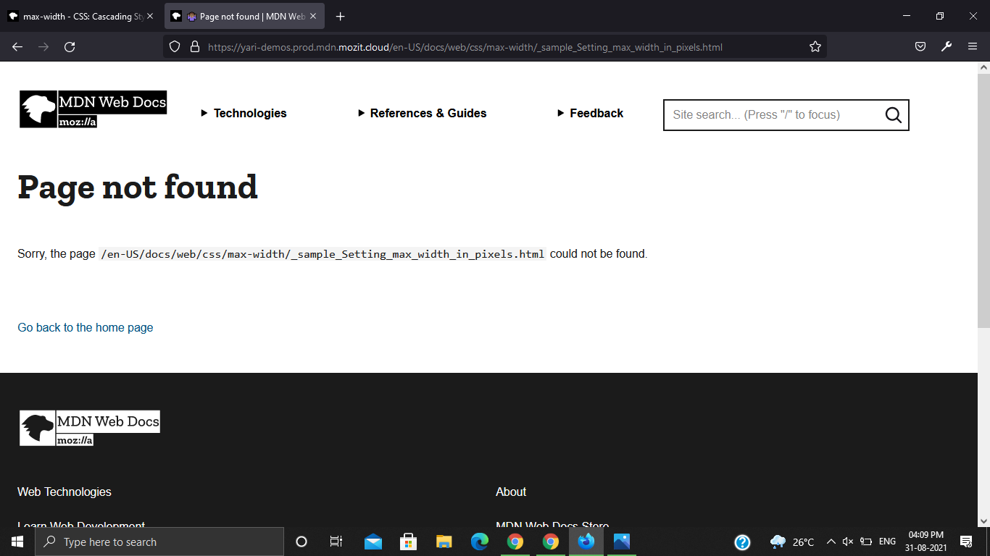Click the MDN Web Docs header logo

[x=92, y=109]
